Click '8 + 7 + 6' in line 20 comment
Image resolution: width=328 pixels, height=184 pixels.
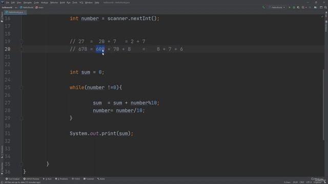point(170,49)
